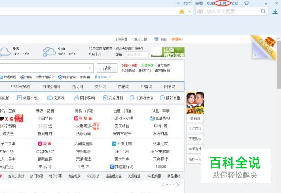Click the yellow bookmark star icon
This screenshot has height=193, width=281.
click(x=182, y=11)
